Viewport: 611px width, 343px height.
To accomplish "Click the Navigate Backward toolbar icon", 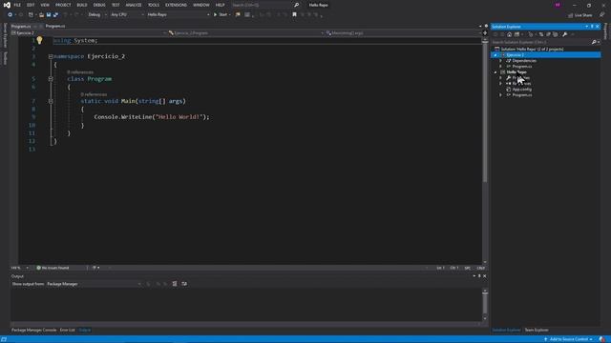I will pyautogui.click(x=11, y=15).
